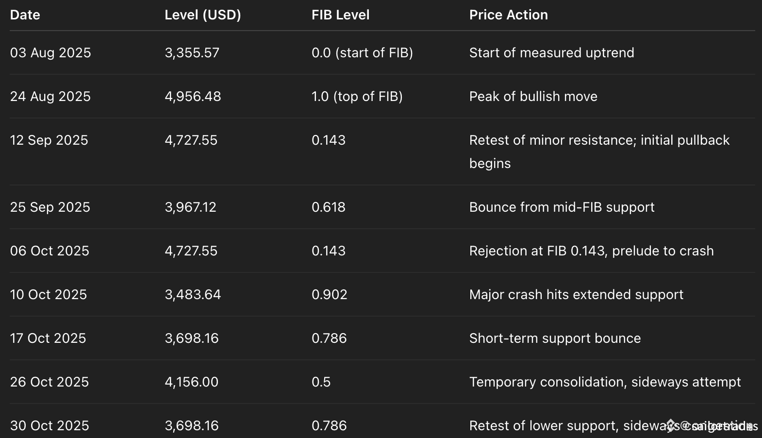Select the 03 Aug 2025 date cell
Screen dimensions: 762x438
[x=50, y=53]
